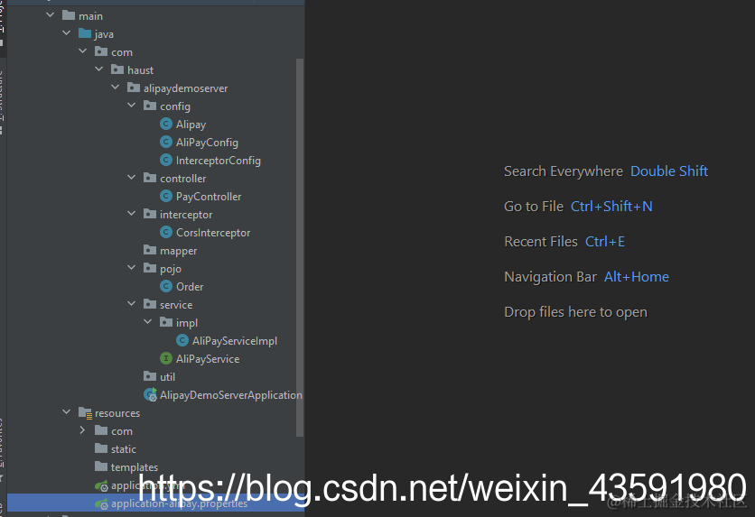Collapse the java folder chevron
The height and width of the screenshot is (517, 755).
coord(67,32)
